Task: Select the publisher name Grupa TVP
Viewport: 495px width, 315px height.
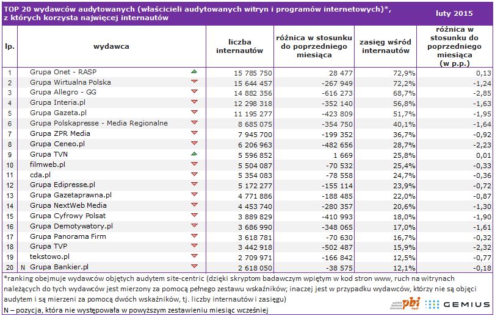Action: 49,246
